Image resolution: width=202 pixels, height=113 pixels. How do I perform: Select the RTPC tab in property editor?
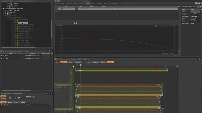point(88,4)
